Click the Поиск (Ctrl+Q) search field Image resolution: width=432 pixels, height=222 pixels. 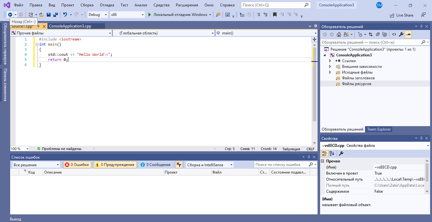276,5
